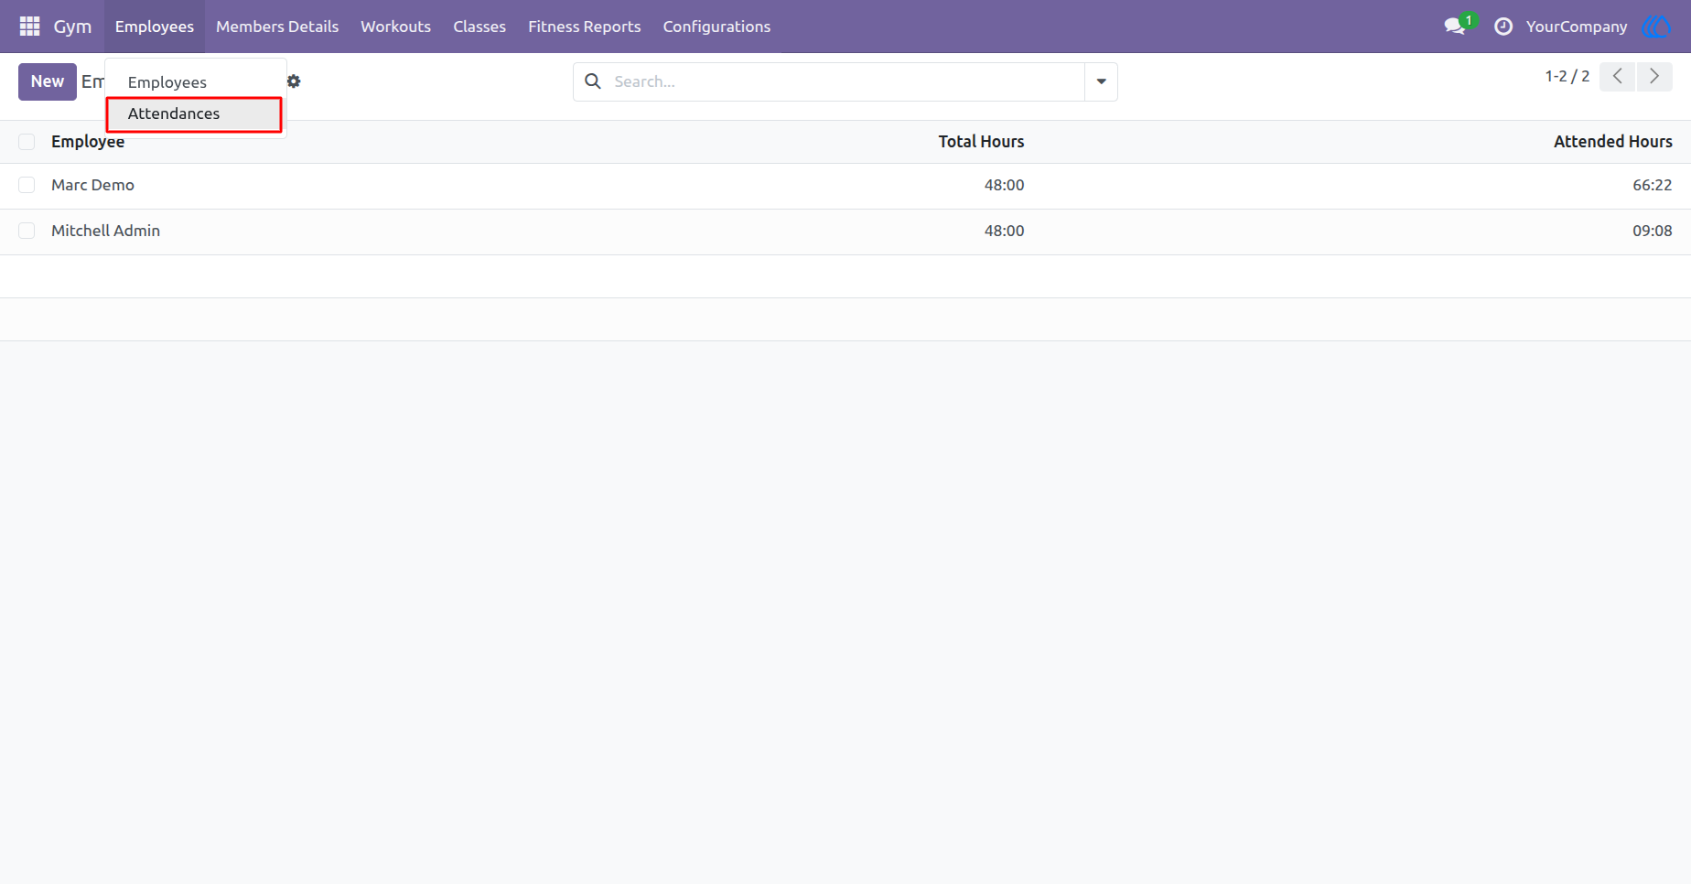The image size is (1691, 884).
Task: Open the Classes menu
Action: 479,27
